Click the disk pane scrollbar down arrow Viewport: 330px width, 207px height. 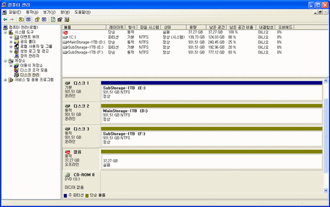pos(326,190)
